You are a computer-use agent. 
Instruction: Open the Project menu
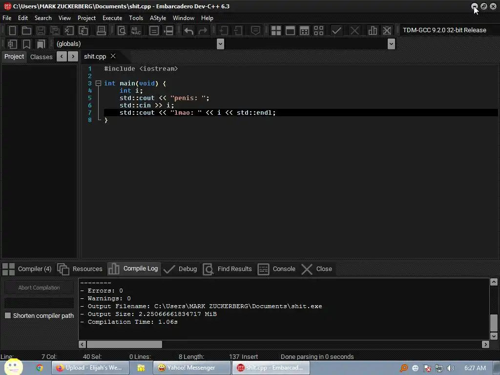(86, 18)
